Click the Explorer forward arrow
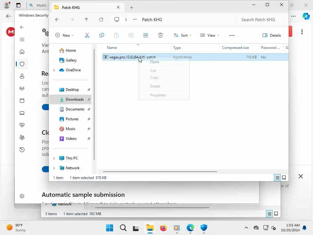Screen dimensions: 313x235 coord(72,20)
